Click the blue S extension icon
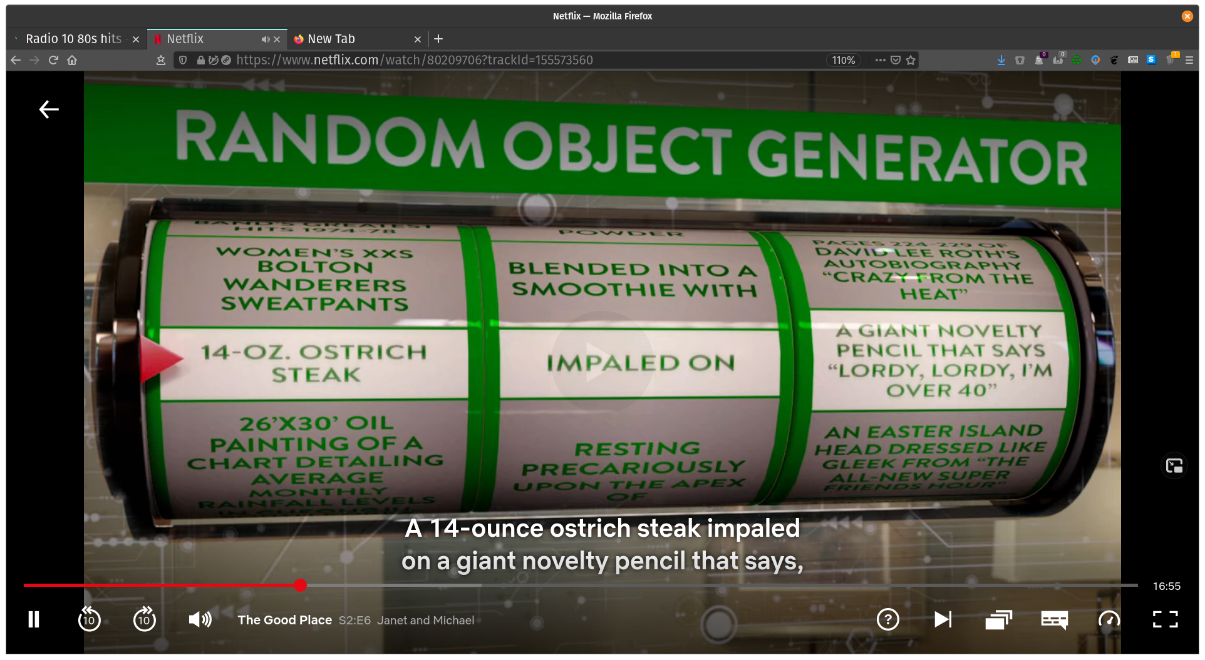Viewport: 1205px width, 660px height. point(1151,59)
